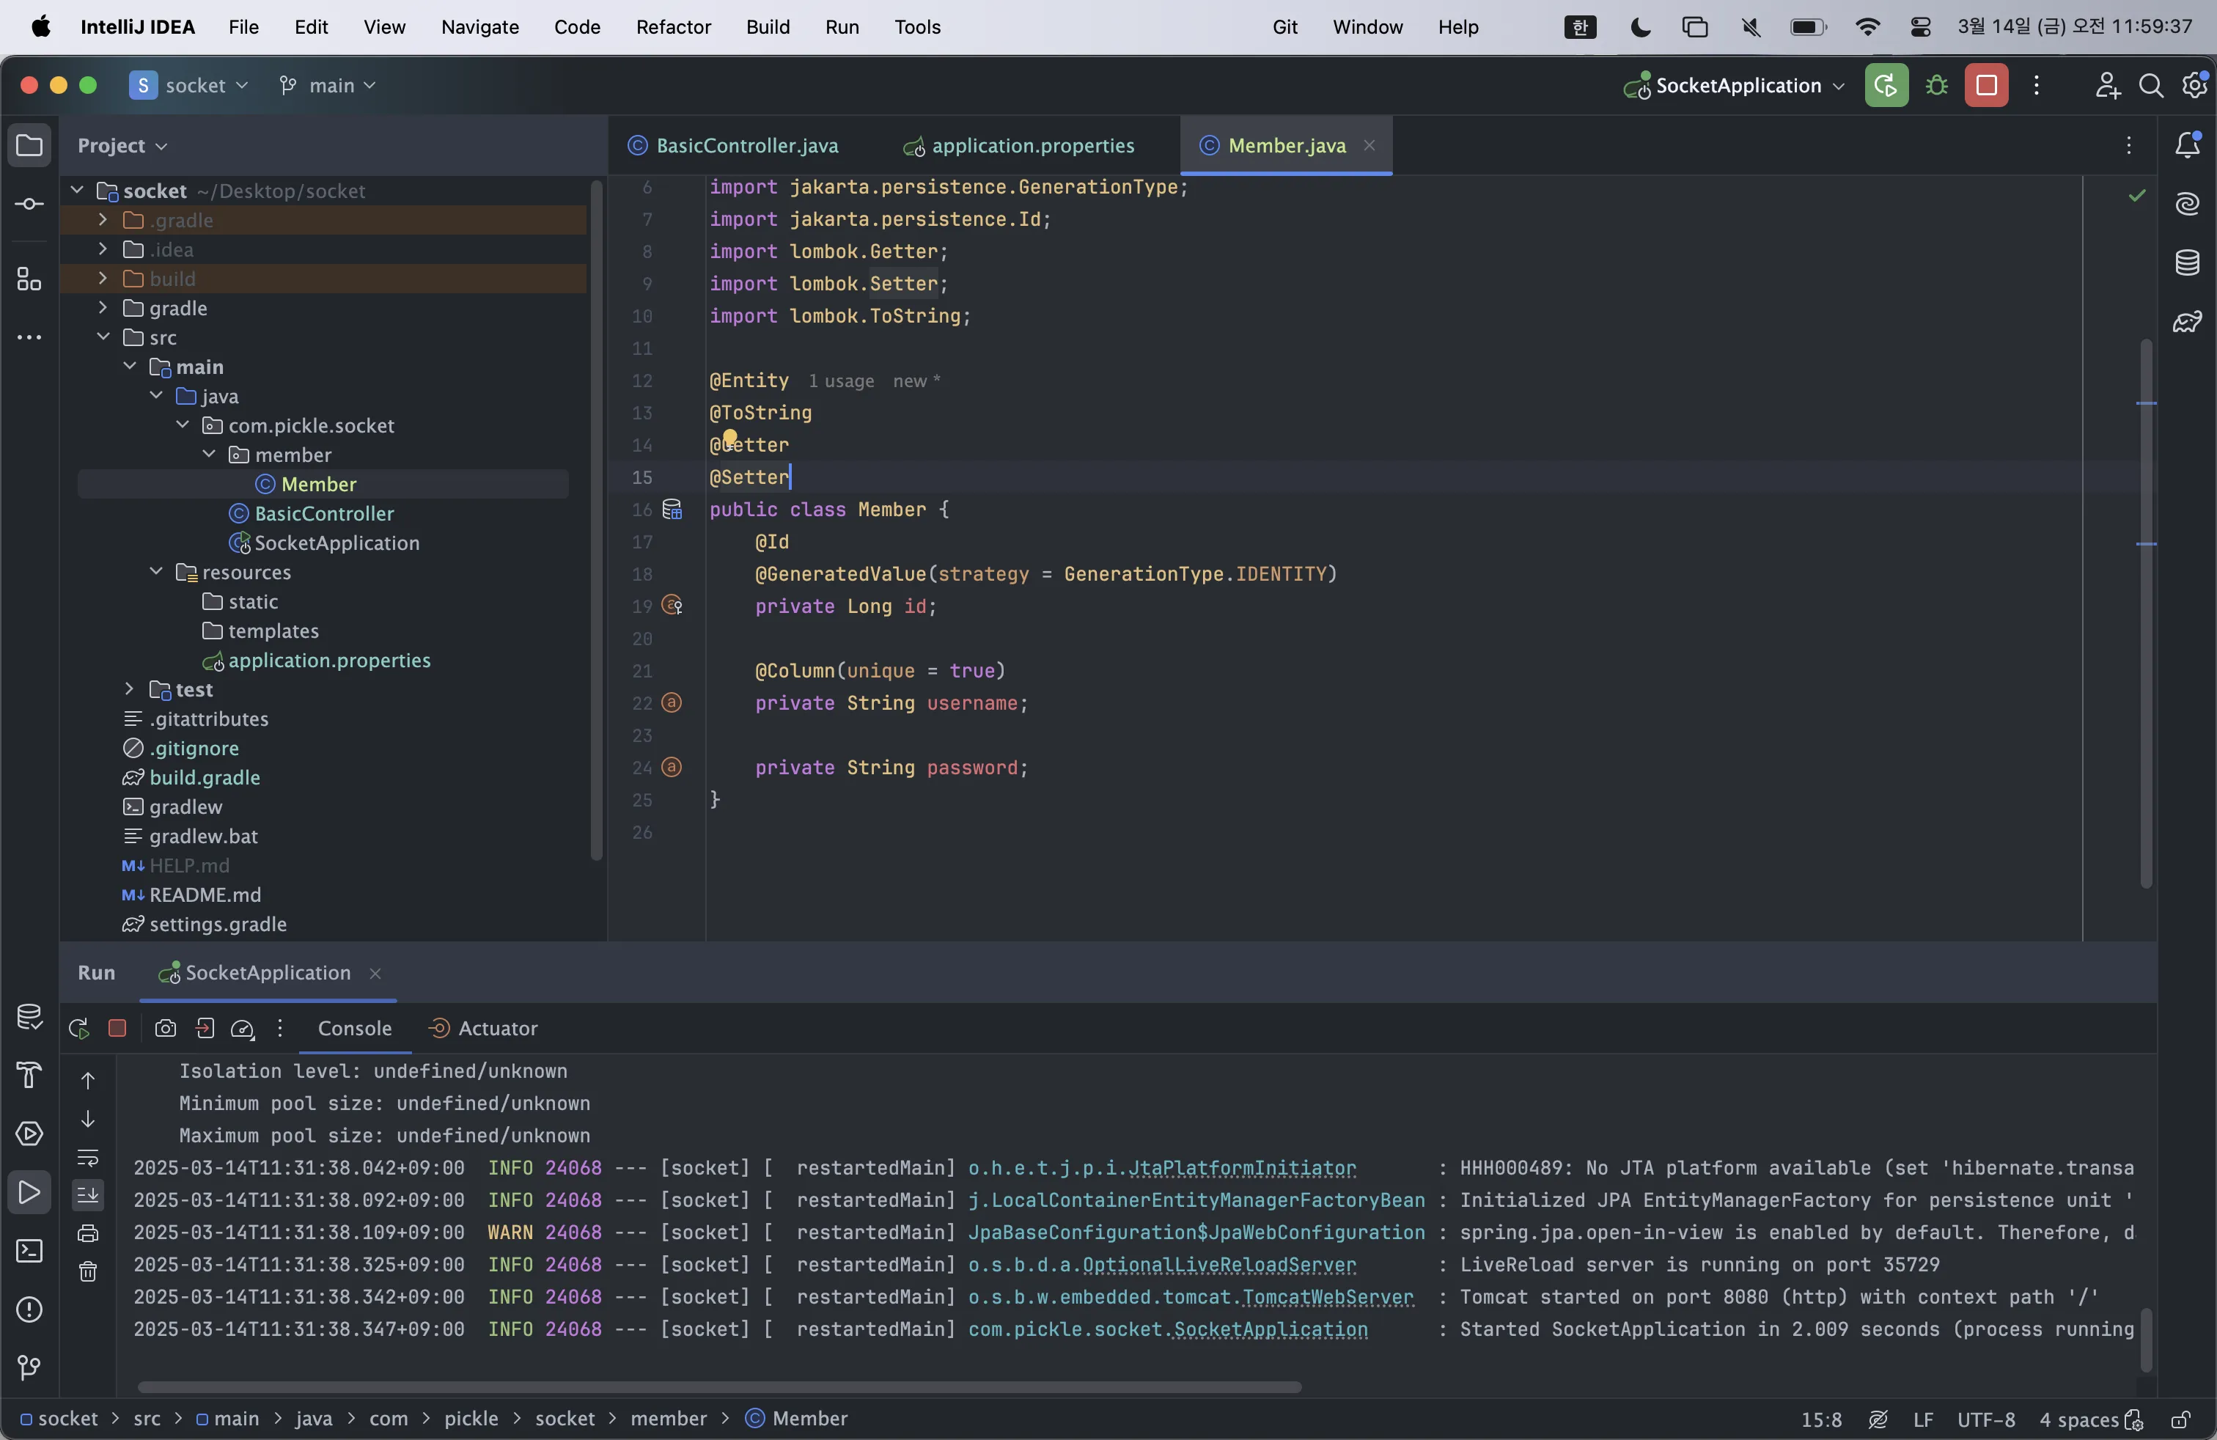Toggle scroll to end in the console
2217x1440 pixels.
coord(87,1194)
